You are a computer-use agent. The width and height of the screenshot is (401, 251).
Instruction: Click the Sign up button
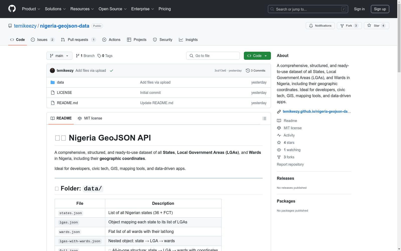pos(380,9)
